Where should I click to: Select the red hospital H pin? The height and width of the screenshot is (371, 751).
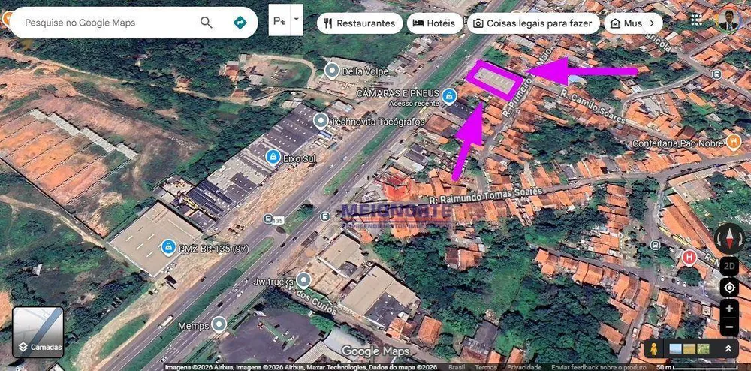689,258
